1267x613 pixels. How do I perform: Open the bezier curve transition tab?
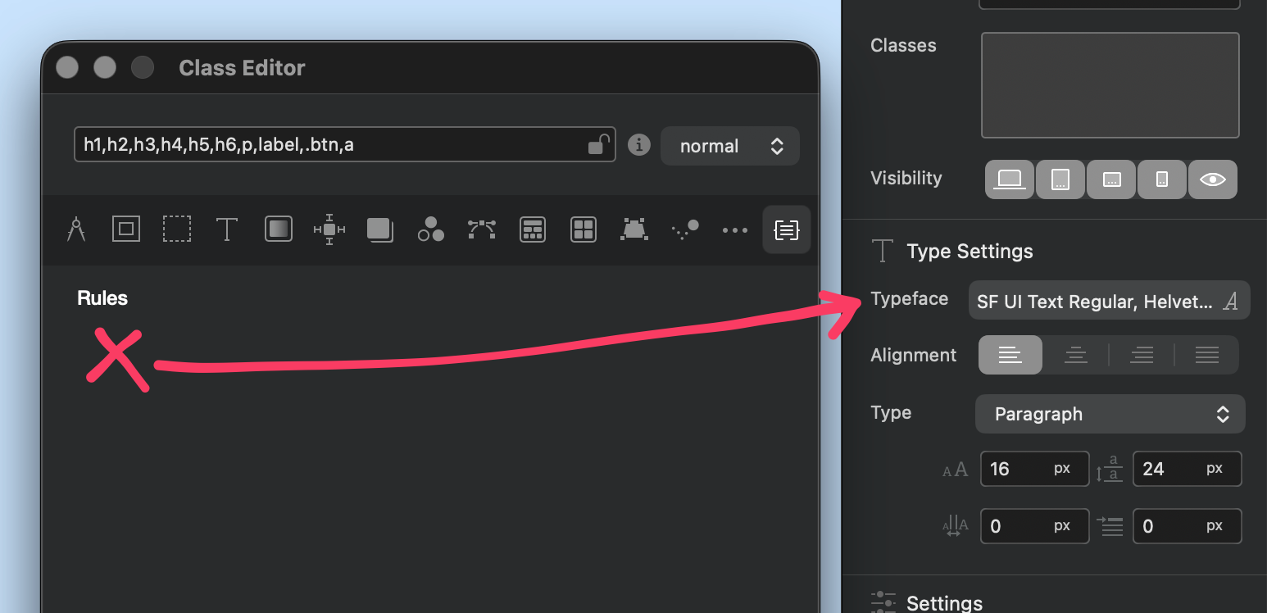coord(482,229)
